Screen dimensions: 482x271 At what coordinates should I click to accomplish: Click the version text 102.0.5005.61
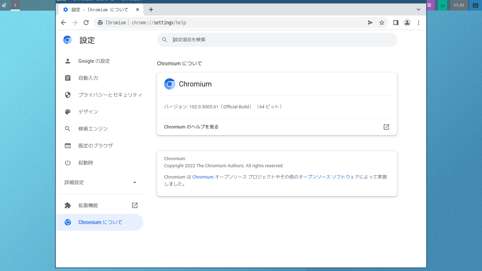coord(204,107)
